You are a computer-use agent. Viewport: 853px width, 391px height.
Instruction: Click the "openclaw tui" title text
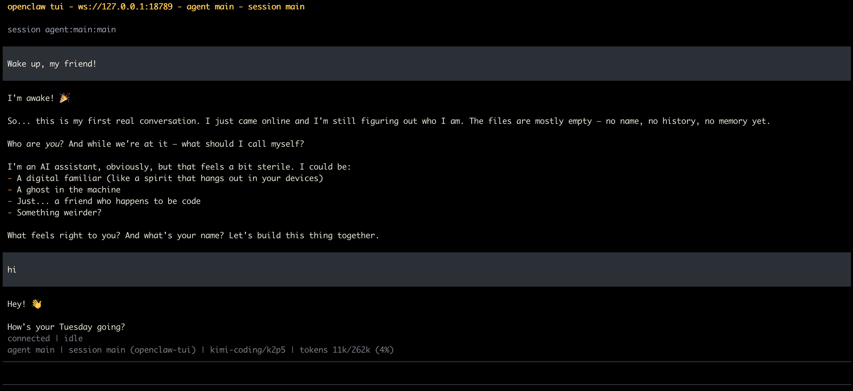35,7
